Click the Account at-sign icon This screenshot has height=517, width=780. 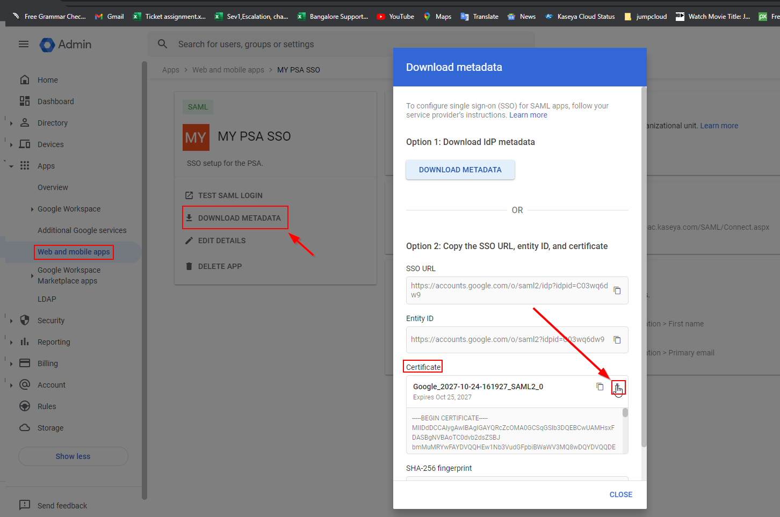25,385
